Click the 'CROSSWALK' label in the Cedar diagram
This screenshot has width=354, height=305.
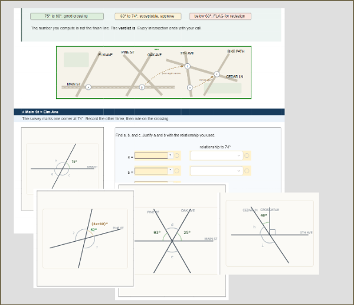point(270,210)
